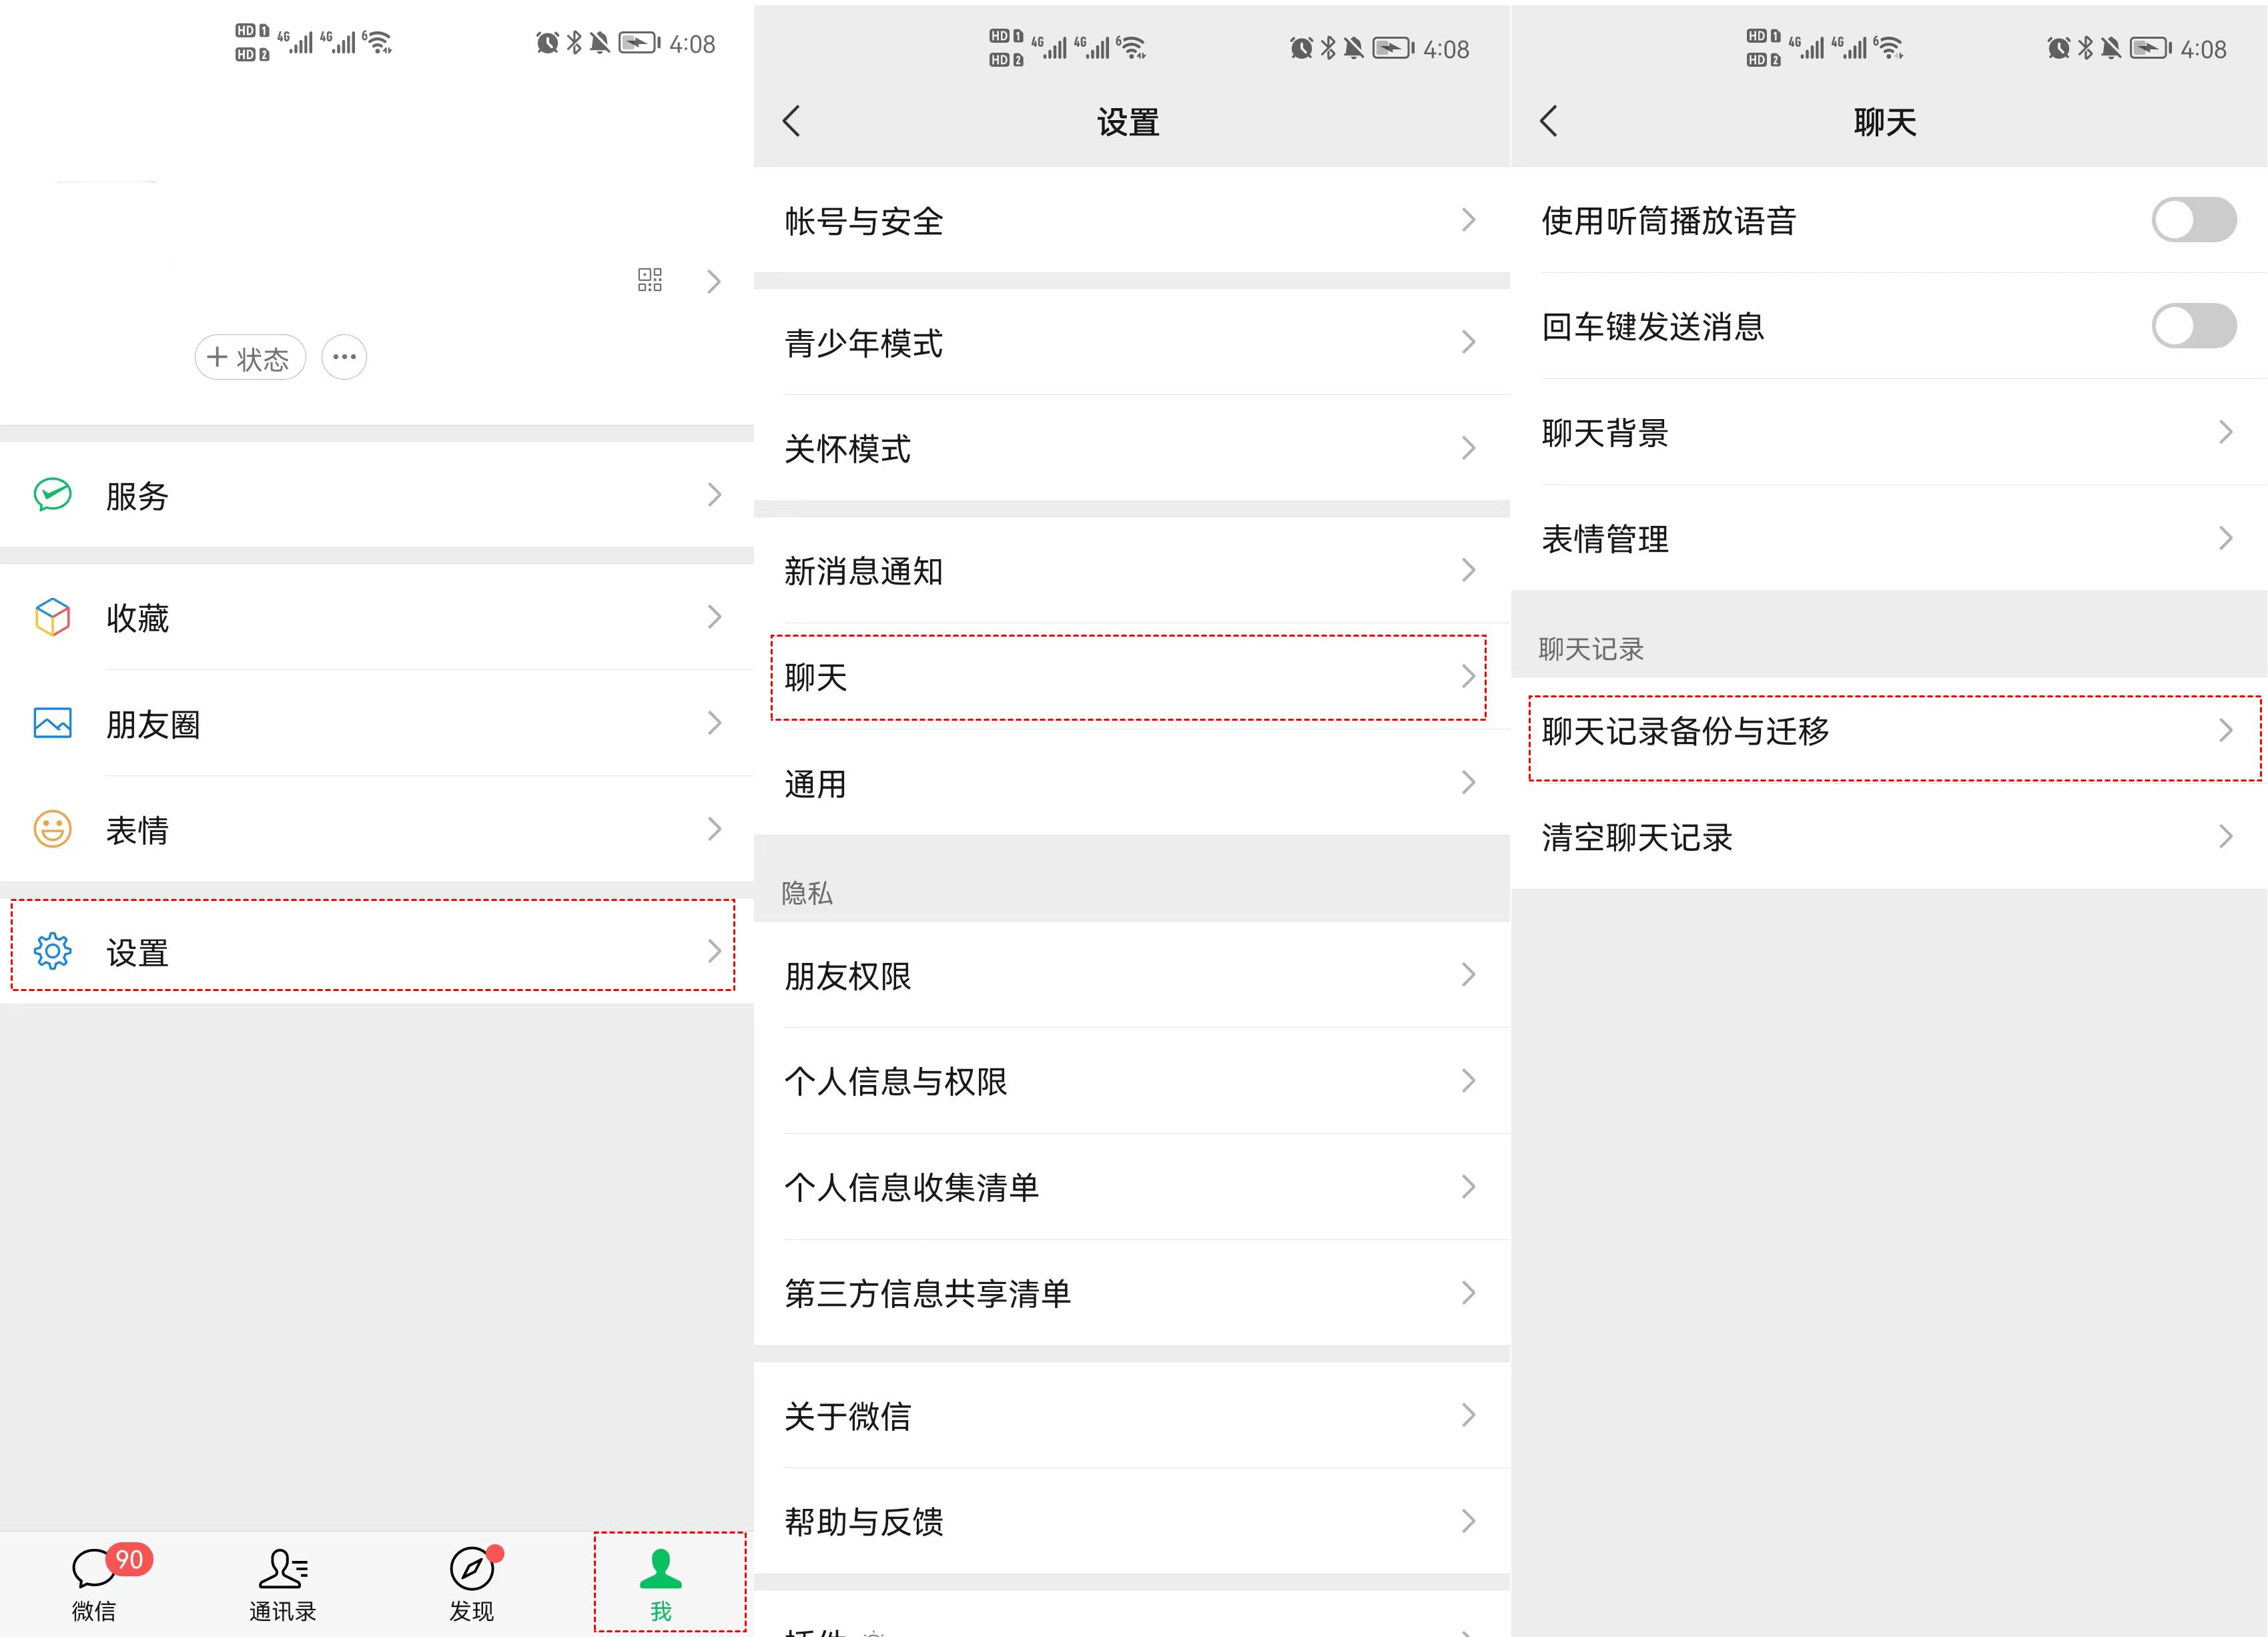Screen dimensions: 2268x1637
Task: Open the 朋友圈 moments icon
Action: pos(51,723)
